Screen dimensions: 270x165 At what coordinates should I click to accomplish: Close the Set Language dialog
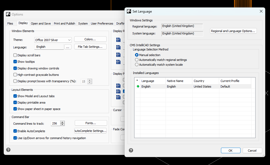point(261,11)
